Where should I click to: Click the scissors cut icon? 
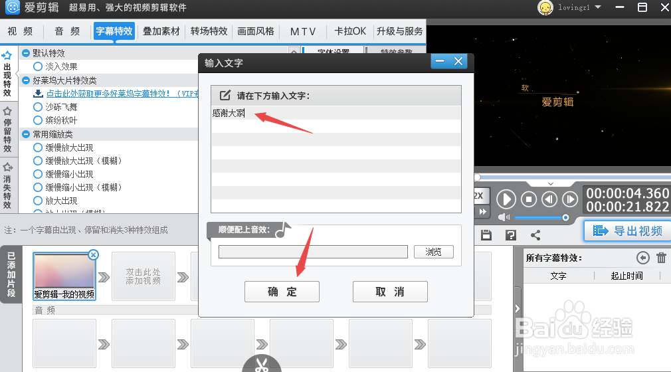pyautogui.click(x=262, y=365)
